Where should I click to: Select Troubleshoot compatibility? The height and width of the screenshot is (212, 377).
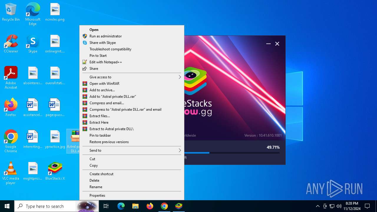point(132,49)
